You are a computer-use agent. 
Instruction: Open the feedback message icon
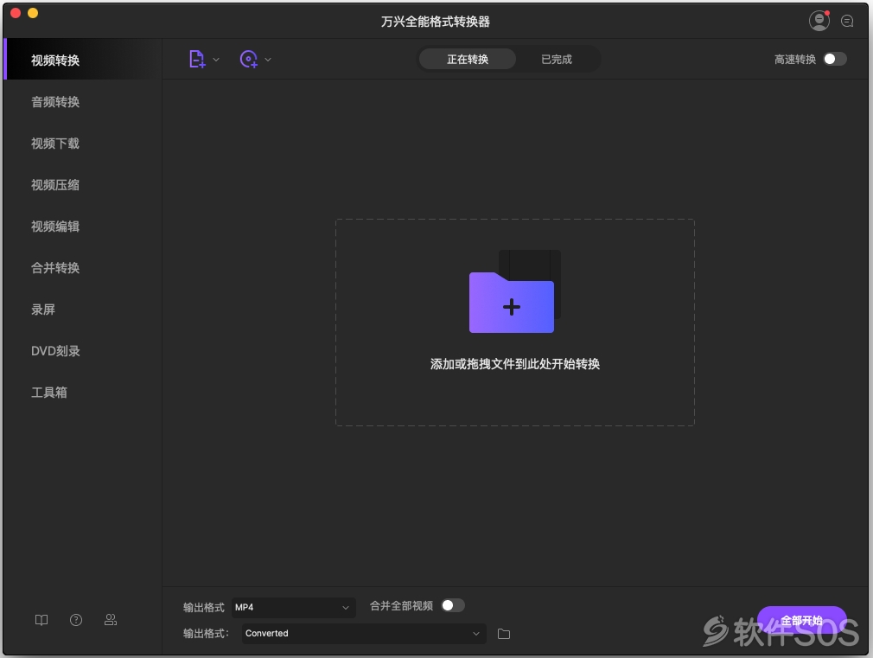pyautogui.click(x=847, y=21)
